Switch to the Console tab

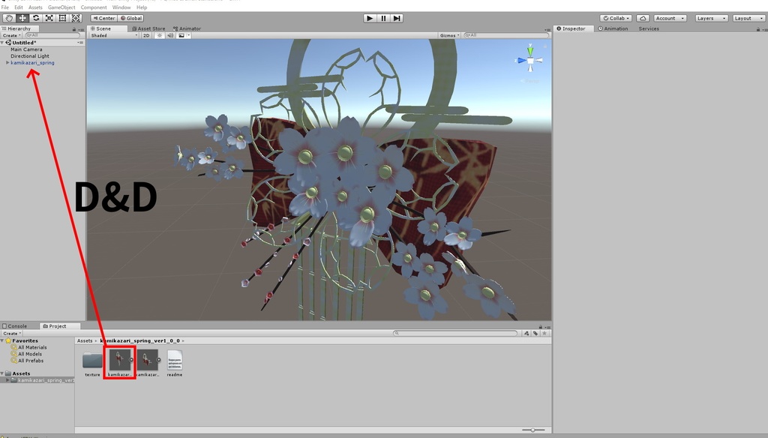[x=15, y=325]
